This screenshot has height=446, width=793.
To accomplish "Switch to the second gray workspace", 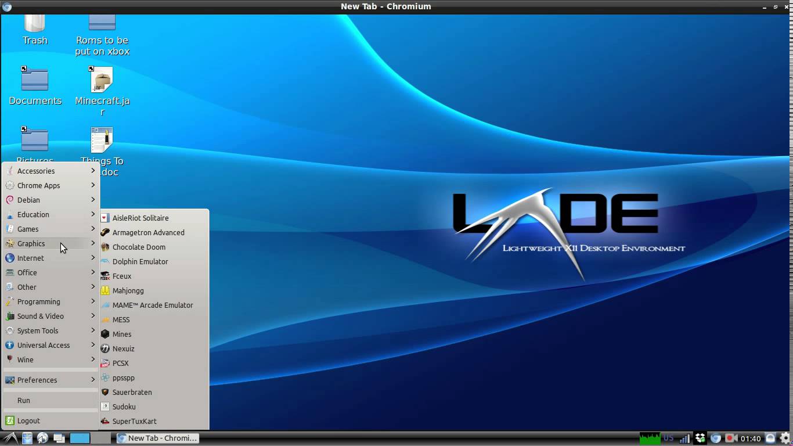I will click(x=101, y=438).
